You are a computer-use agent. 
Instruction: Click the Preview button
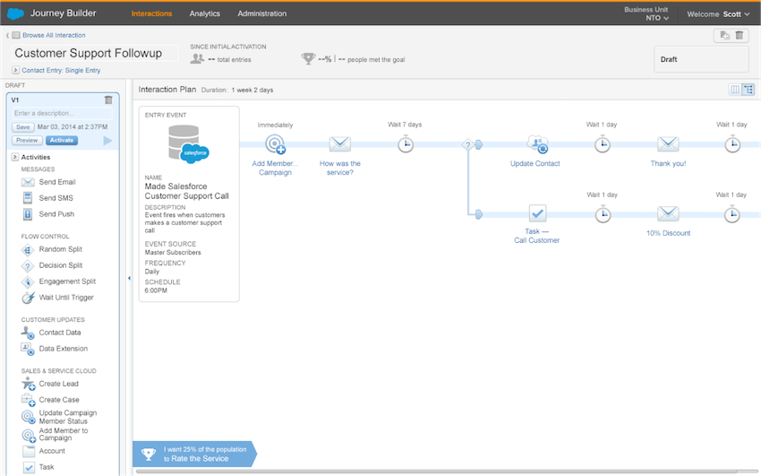pos(27,140)
